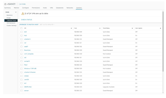Open the ACTIONS menu

(x=22, y=4)
